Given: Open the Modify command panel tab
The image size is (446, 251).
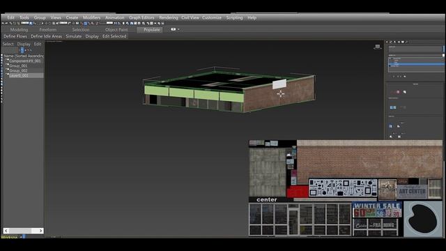Looking at the screenshot, I should coord(391,42).
